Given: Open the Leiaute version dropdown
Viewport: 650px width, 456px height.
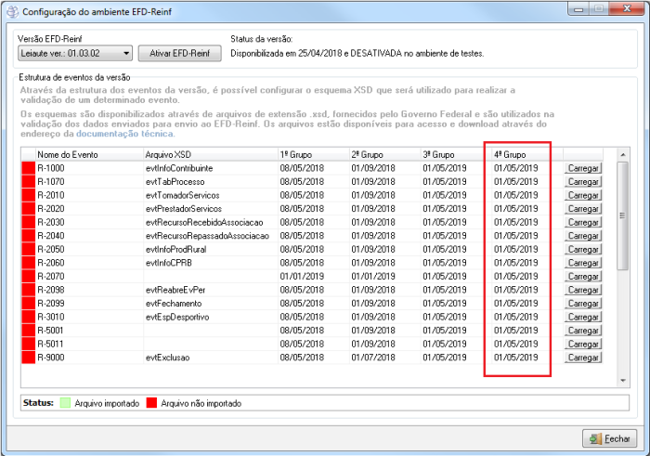Looking at the screenshot, I should [x=76, y=54].
